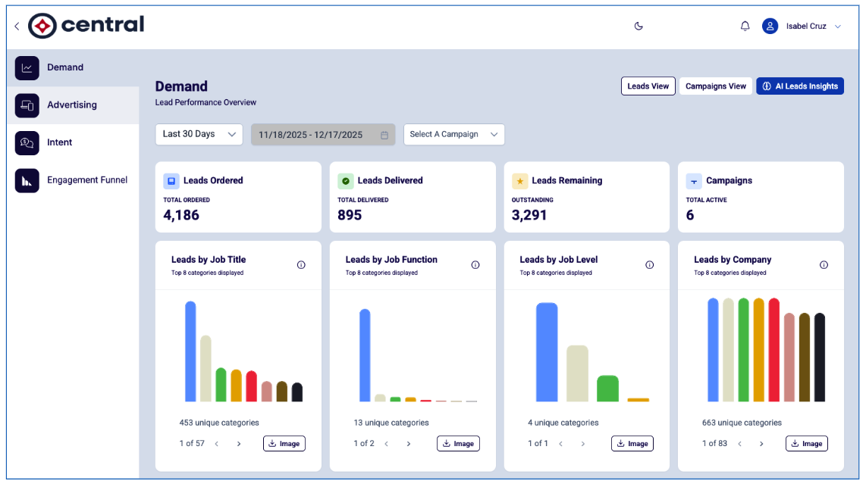Select the Intent sidebar icon
This screenshot has height=484, width=866.
tap(27, 143)
